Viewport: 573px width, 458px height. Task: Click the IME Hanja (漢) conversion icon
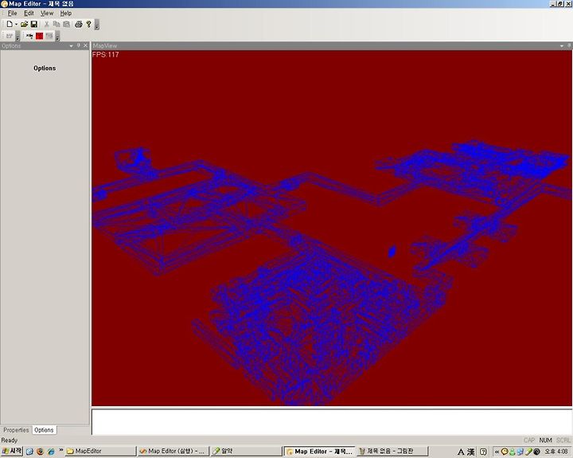(x=471, y=452)
